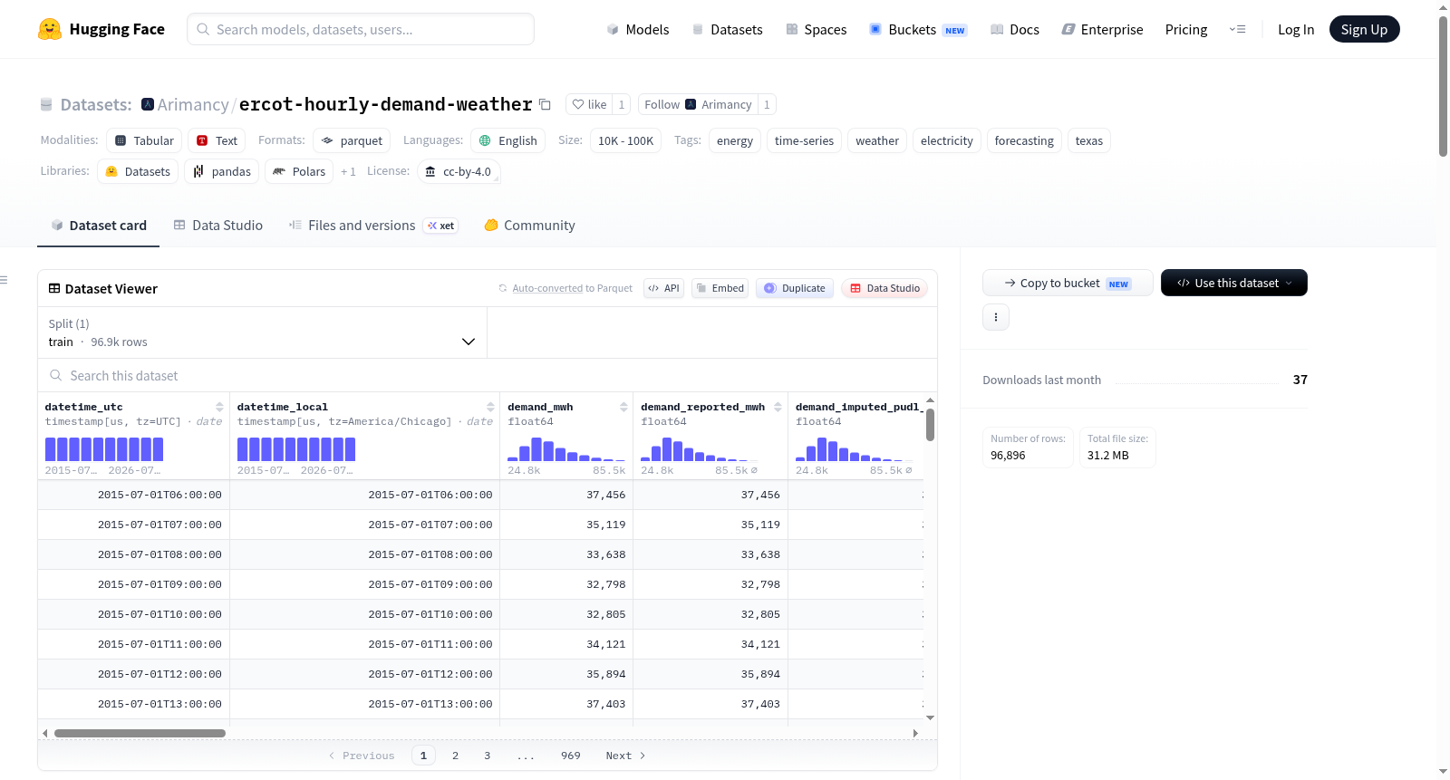The height and width of the screenshot is (780, 1450).
Task: Go to page 2 of the table
Action: pyautogui.click(x=455, y=756)
